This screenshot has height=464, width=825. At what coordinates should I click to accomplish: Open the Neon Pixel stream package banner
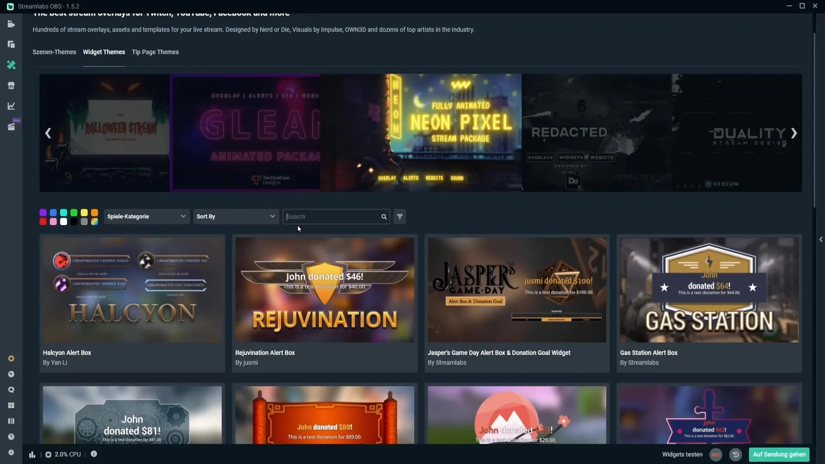click(421, 133)
